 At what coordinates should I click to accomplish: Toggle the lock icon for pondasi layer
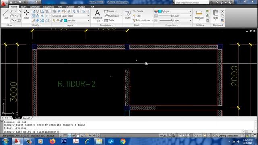pyautogui.click(x=61, y=21)
